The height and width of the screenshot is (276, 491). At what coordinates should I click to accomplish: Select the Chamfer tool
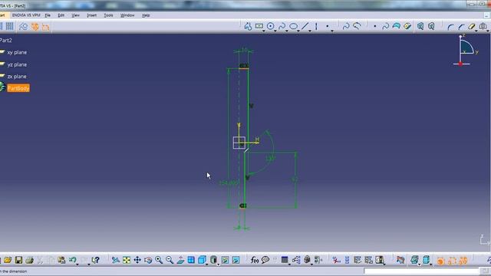pyautogui.click(x=462, y=27)
